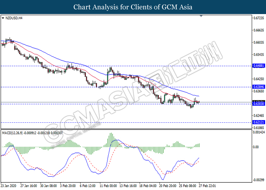This screenshot has width=266, height=190.
Task: Click the MACD 0.00 scale value
Action: click(x=256, y=147)
